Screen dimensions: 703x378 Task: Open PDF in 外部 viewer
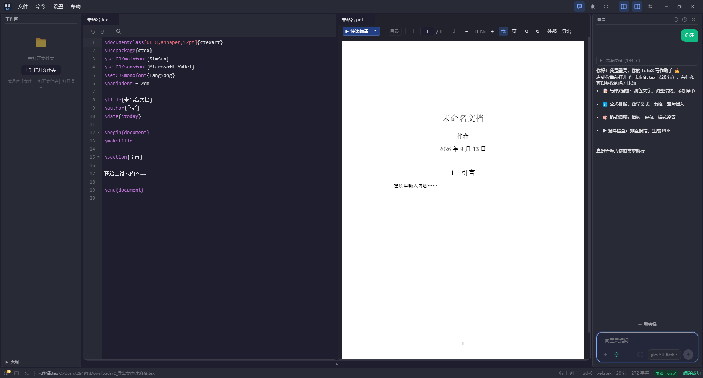pos(552,31)
